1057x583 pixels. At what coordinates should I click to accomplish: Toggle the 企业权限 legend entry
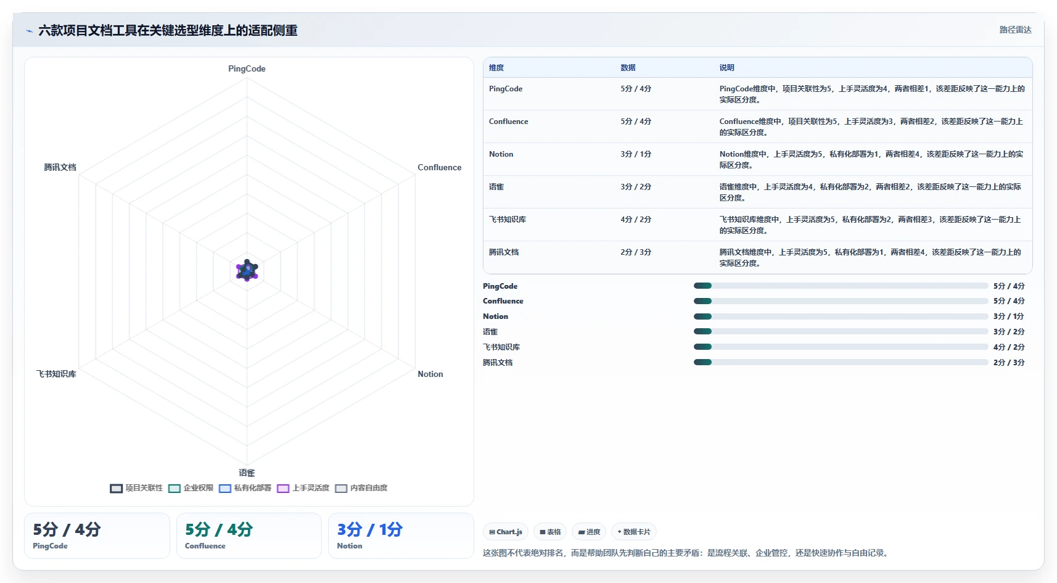point(191,488)
